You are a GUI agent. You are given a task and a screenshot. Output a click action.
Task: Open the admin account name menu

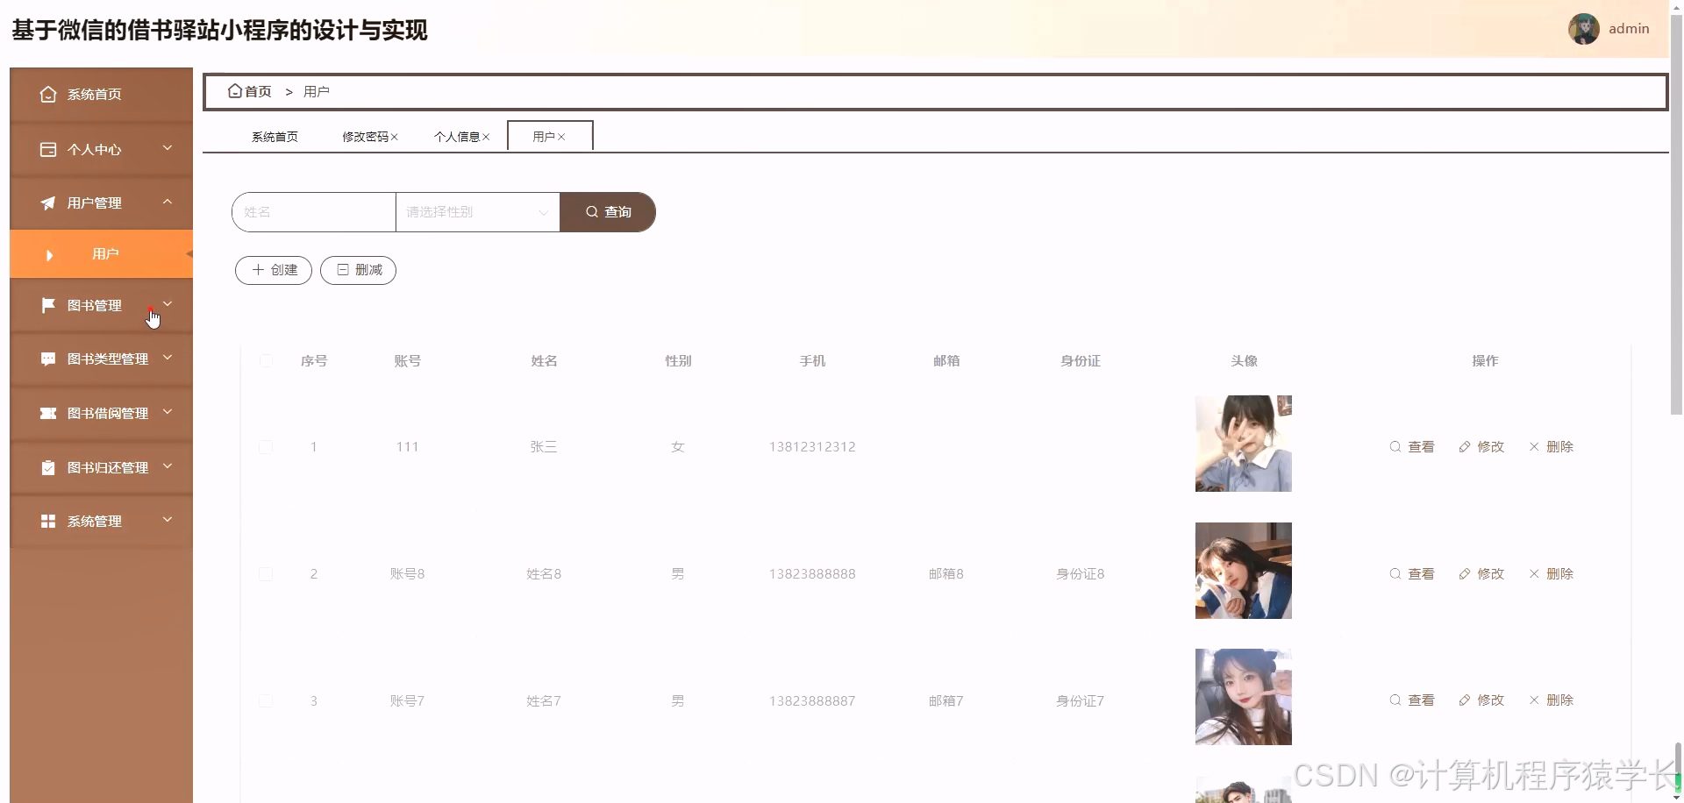pos(1629,29)
